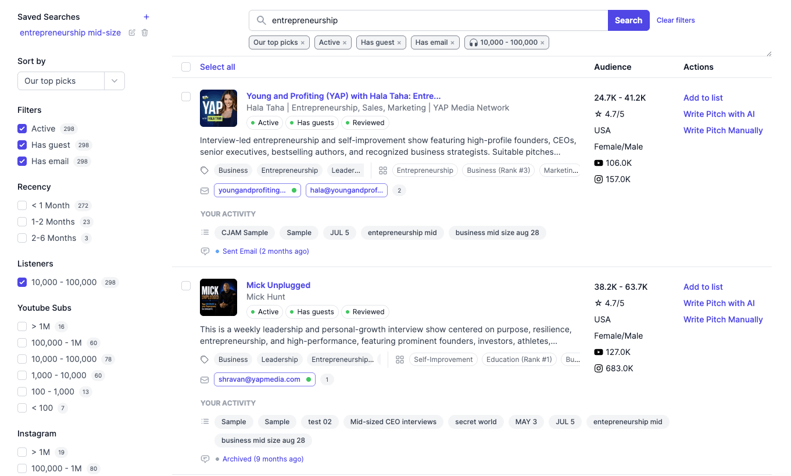Click the Search button
The width and height of the screenshot is (791, 476).
point(628,20)
